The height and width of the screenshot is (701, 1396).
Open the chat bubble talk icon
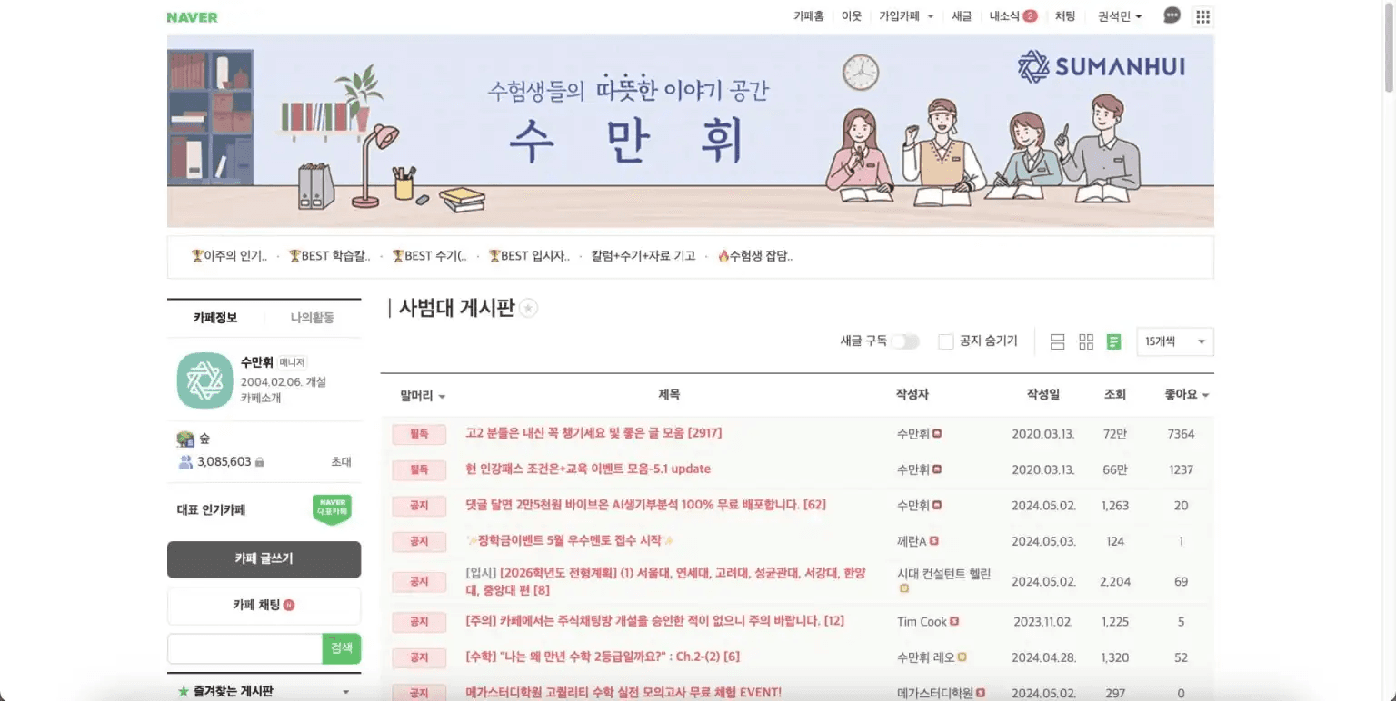point(1172,16)
